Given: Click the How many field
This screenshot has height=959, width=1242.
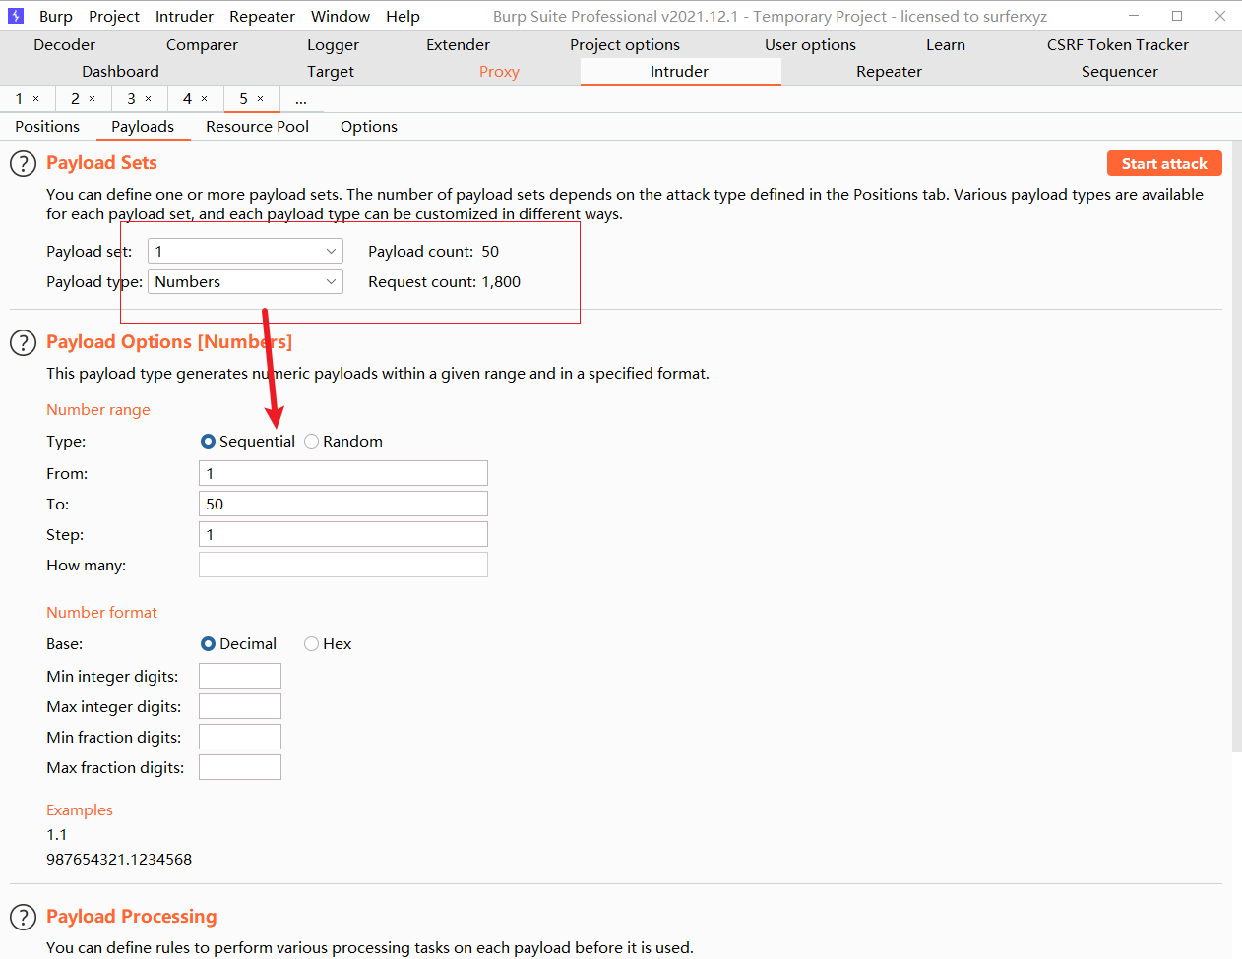Looking at the screenshot, I should coord(343,566).
